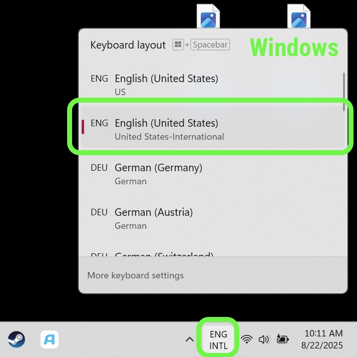Open the ENG INTL language indicator
Image resolution: width=357 pixels, height=357 pixels.
click(218, 339)
